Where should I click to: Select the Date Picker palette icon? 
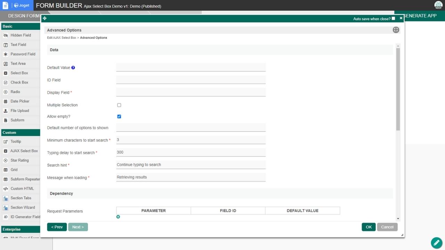pos(6,101)
